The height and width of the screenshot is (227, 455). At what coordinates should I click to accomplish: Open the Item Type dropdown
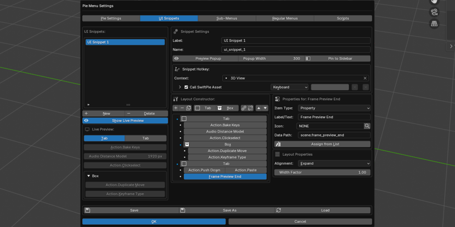(334, 108)
